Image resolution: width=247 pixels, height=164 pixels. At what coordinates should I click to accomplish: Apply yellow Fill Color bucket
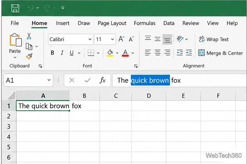(110, 53)
